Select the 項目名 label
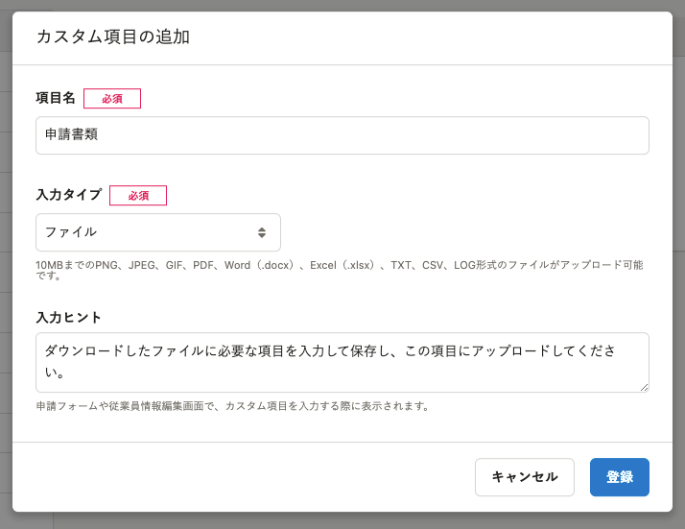 coord(56,98)
